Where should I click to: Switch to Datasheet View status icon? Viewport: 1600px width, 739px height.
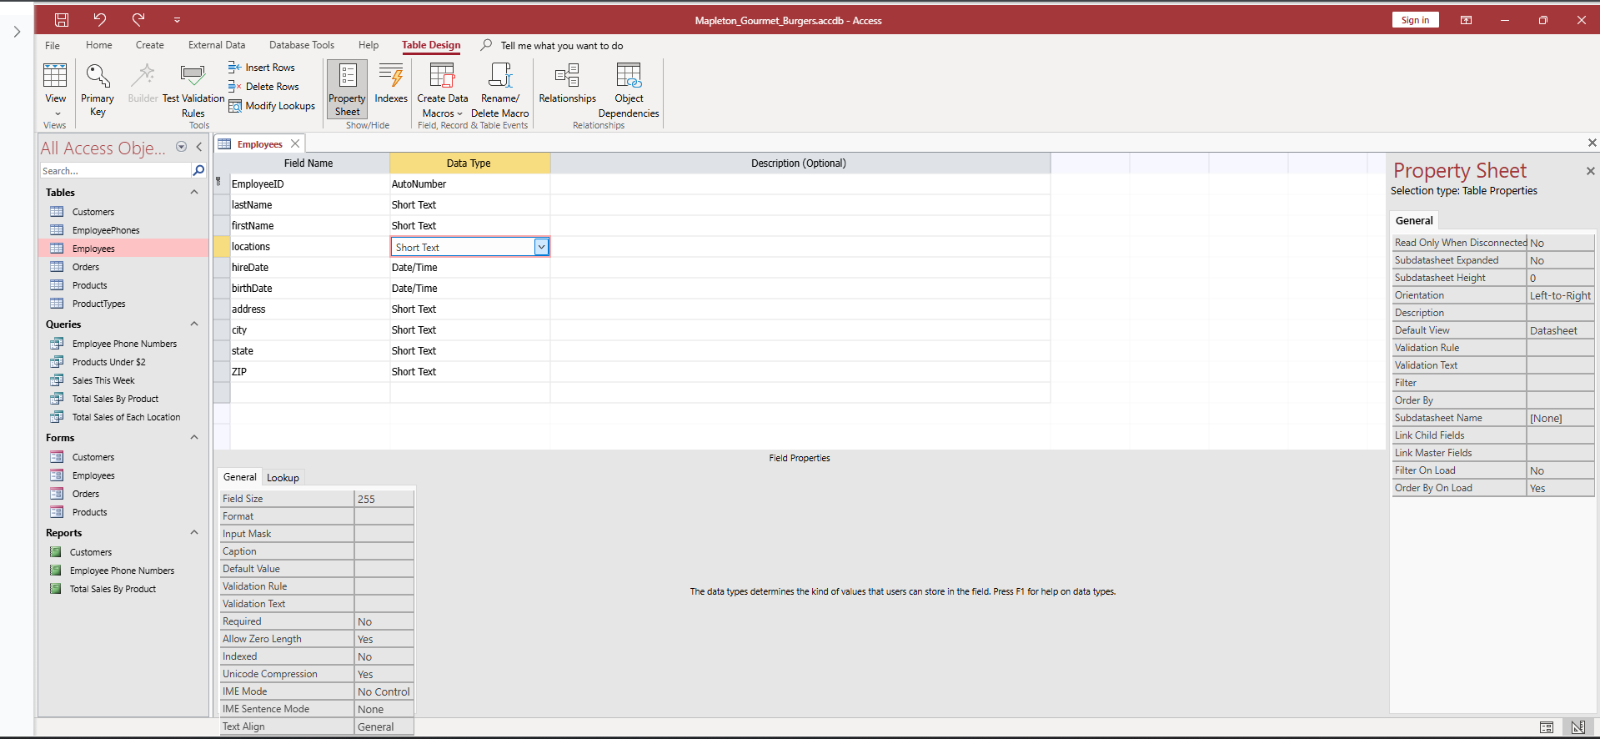pos(1547,727)
